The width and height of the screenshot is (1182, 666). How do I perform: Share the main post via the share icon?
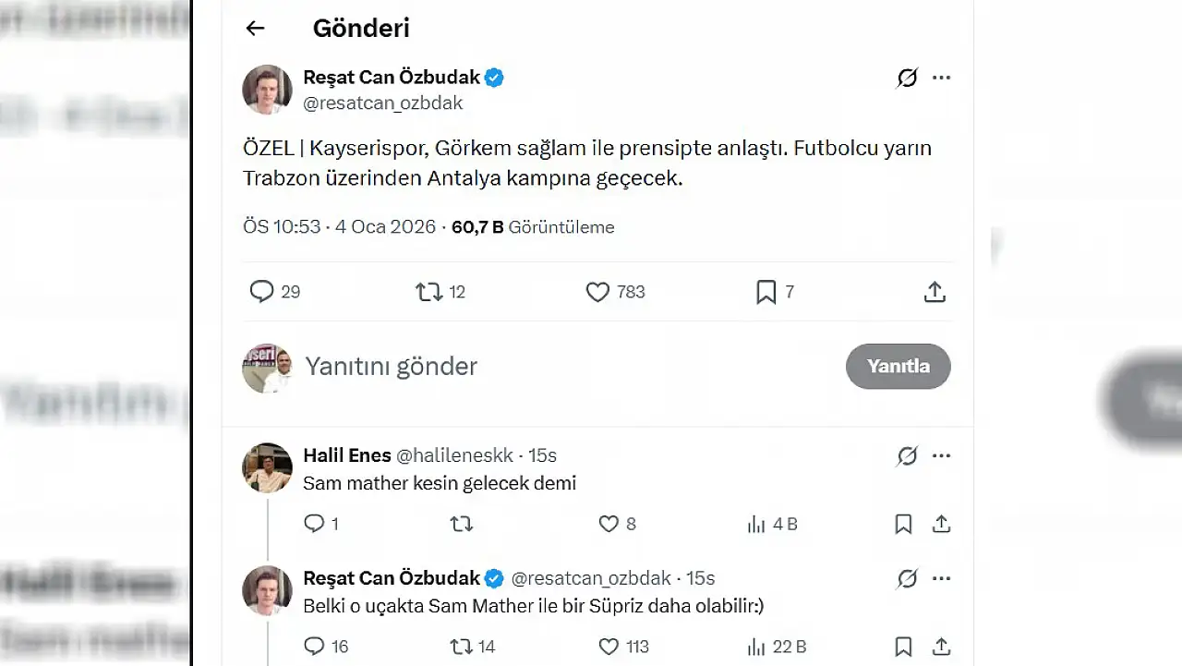(x=935, y=291)
